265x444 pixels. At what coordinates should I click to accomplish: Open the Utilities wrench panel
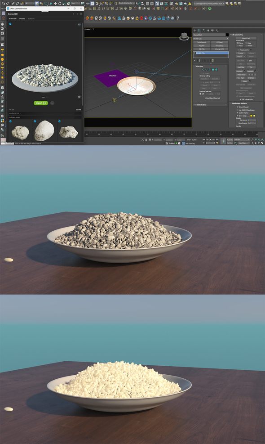click(217, 30)
